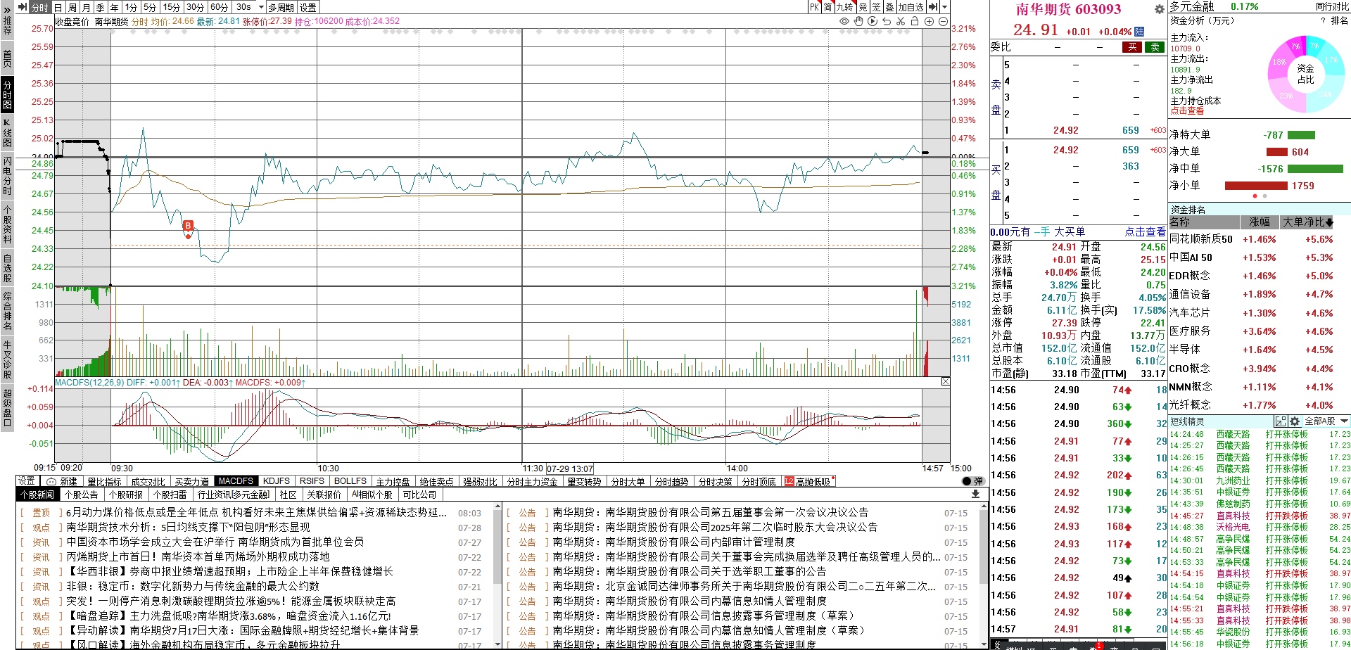Open news item 南华期货技术分析：5日均线支撑
The width and height of the screenshot is (1351, 650).
(188, 527)
